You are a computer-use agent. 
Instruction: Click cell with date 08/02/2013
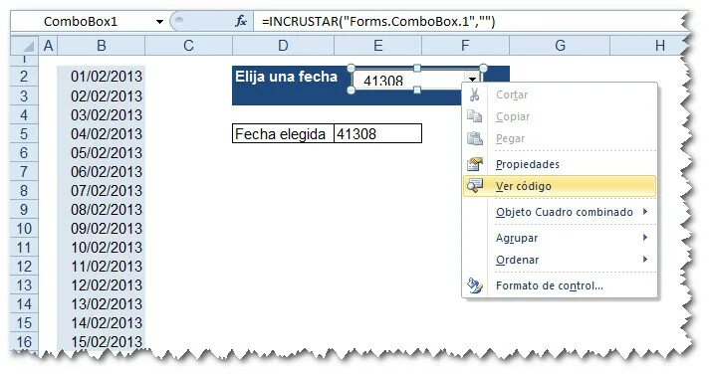point(102,209)
